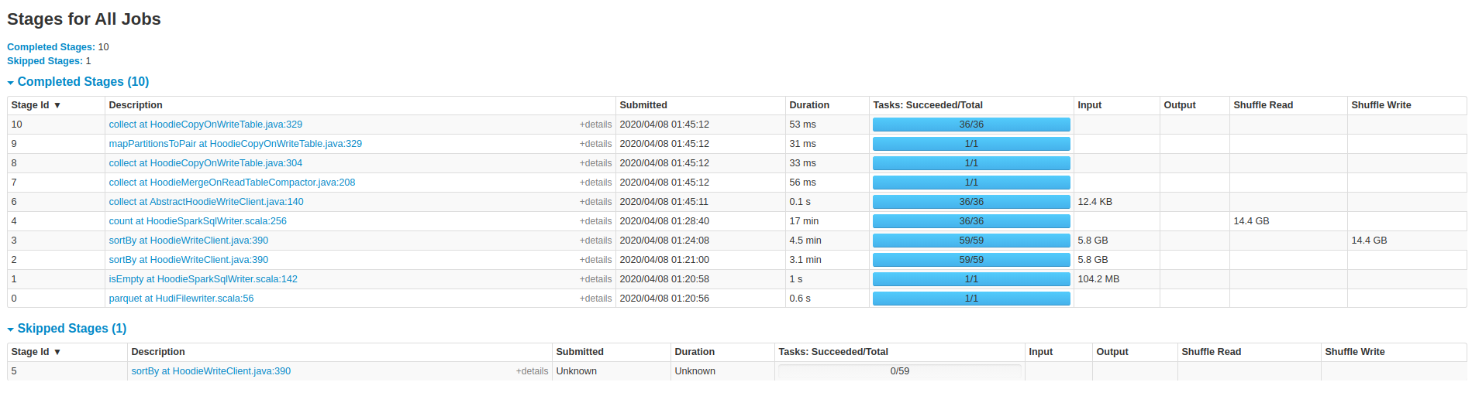Click the Shuffle Write header in completed table
Screen dimensions: 1472x396
[x=1381, y=105]
